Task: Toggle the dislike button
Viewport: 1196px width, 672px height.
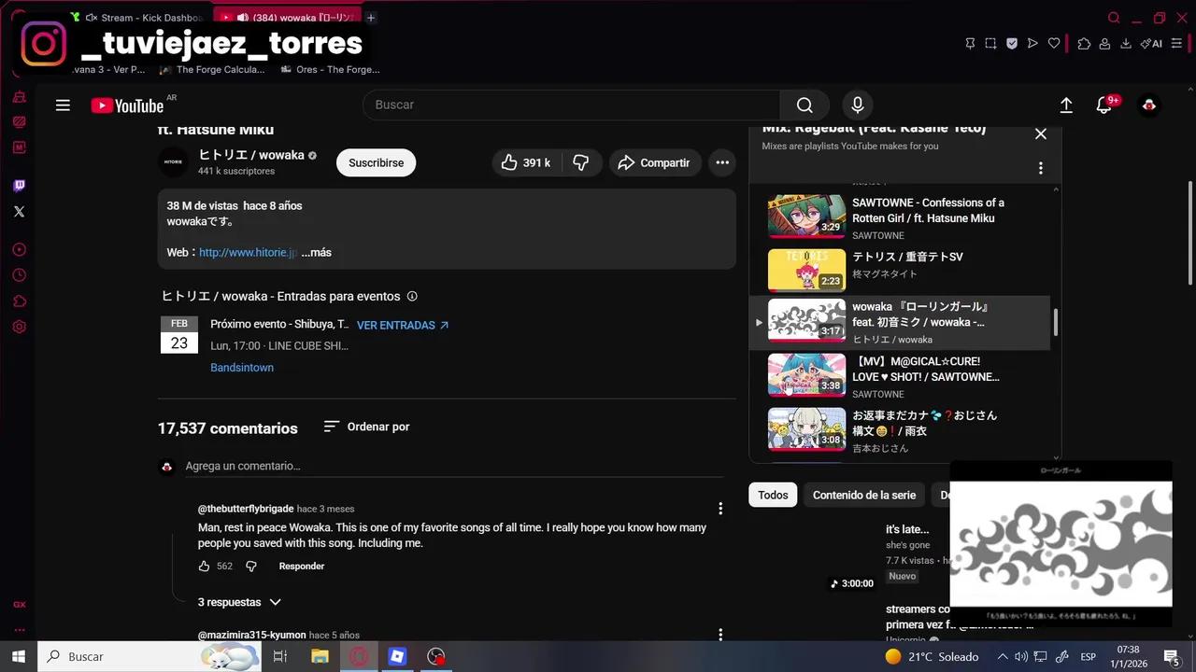Action: [581, 162]
